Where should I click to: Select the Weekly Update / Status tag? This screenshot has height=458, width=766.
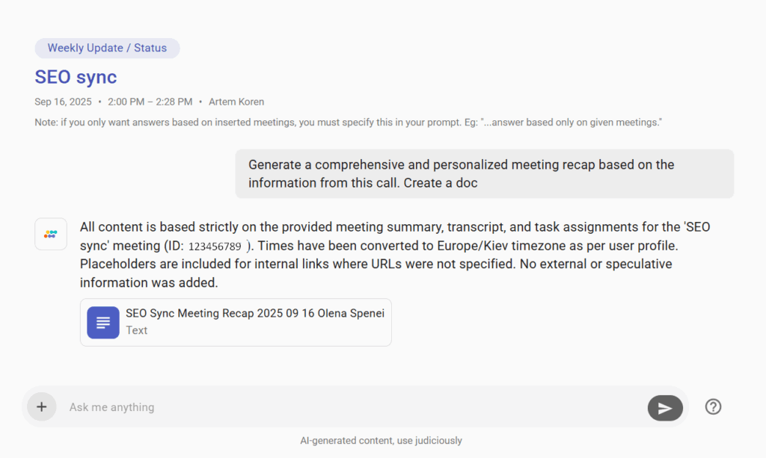pos(107,48)
